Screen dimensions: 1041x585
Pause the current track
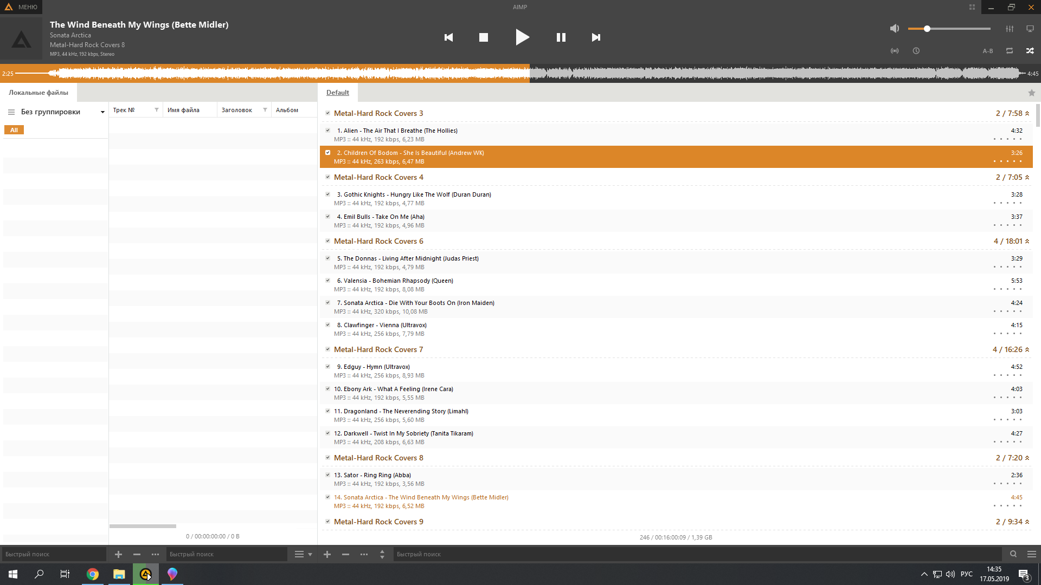tap(561, 37)
